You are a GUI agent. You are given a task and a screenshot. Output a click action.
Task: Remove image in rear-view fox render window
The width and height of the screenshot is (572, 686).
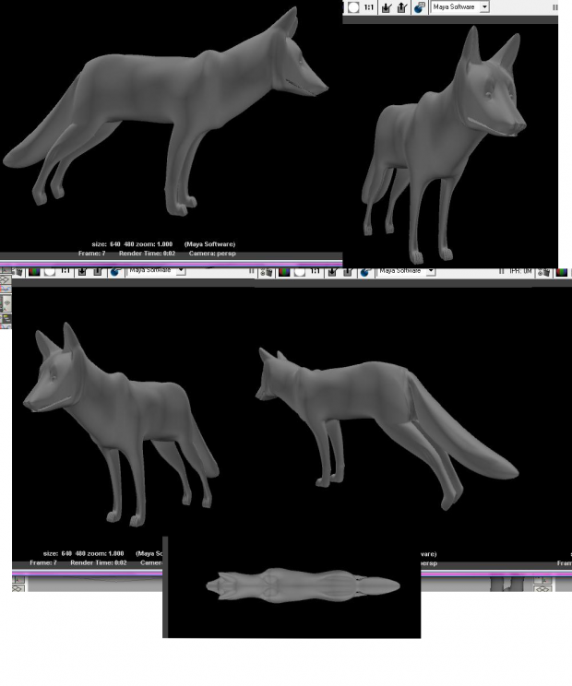pos(348,272)
